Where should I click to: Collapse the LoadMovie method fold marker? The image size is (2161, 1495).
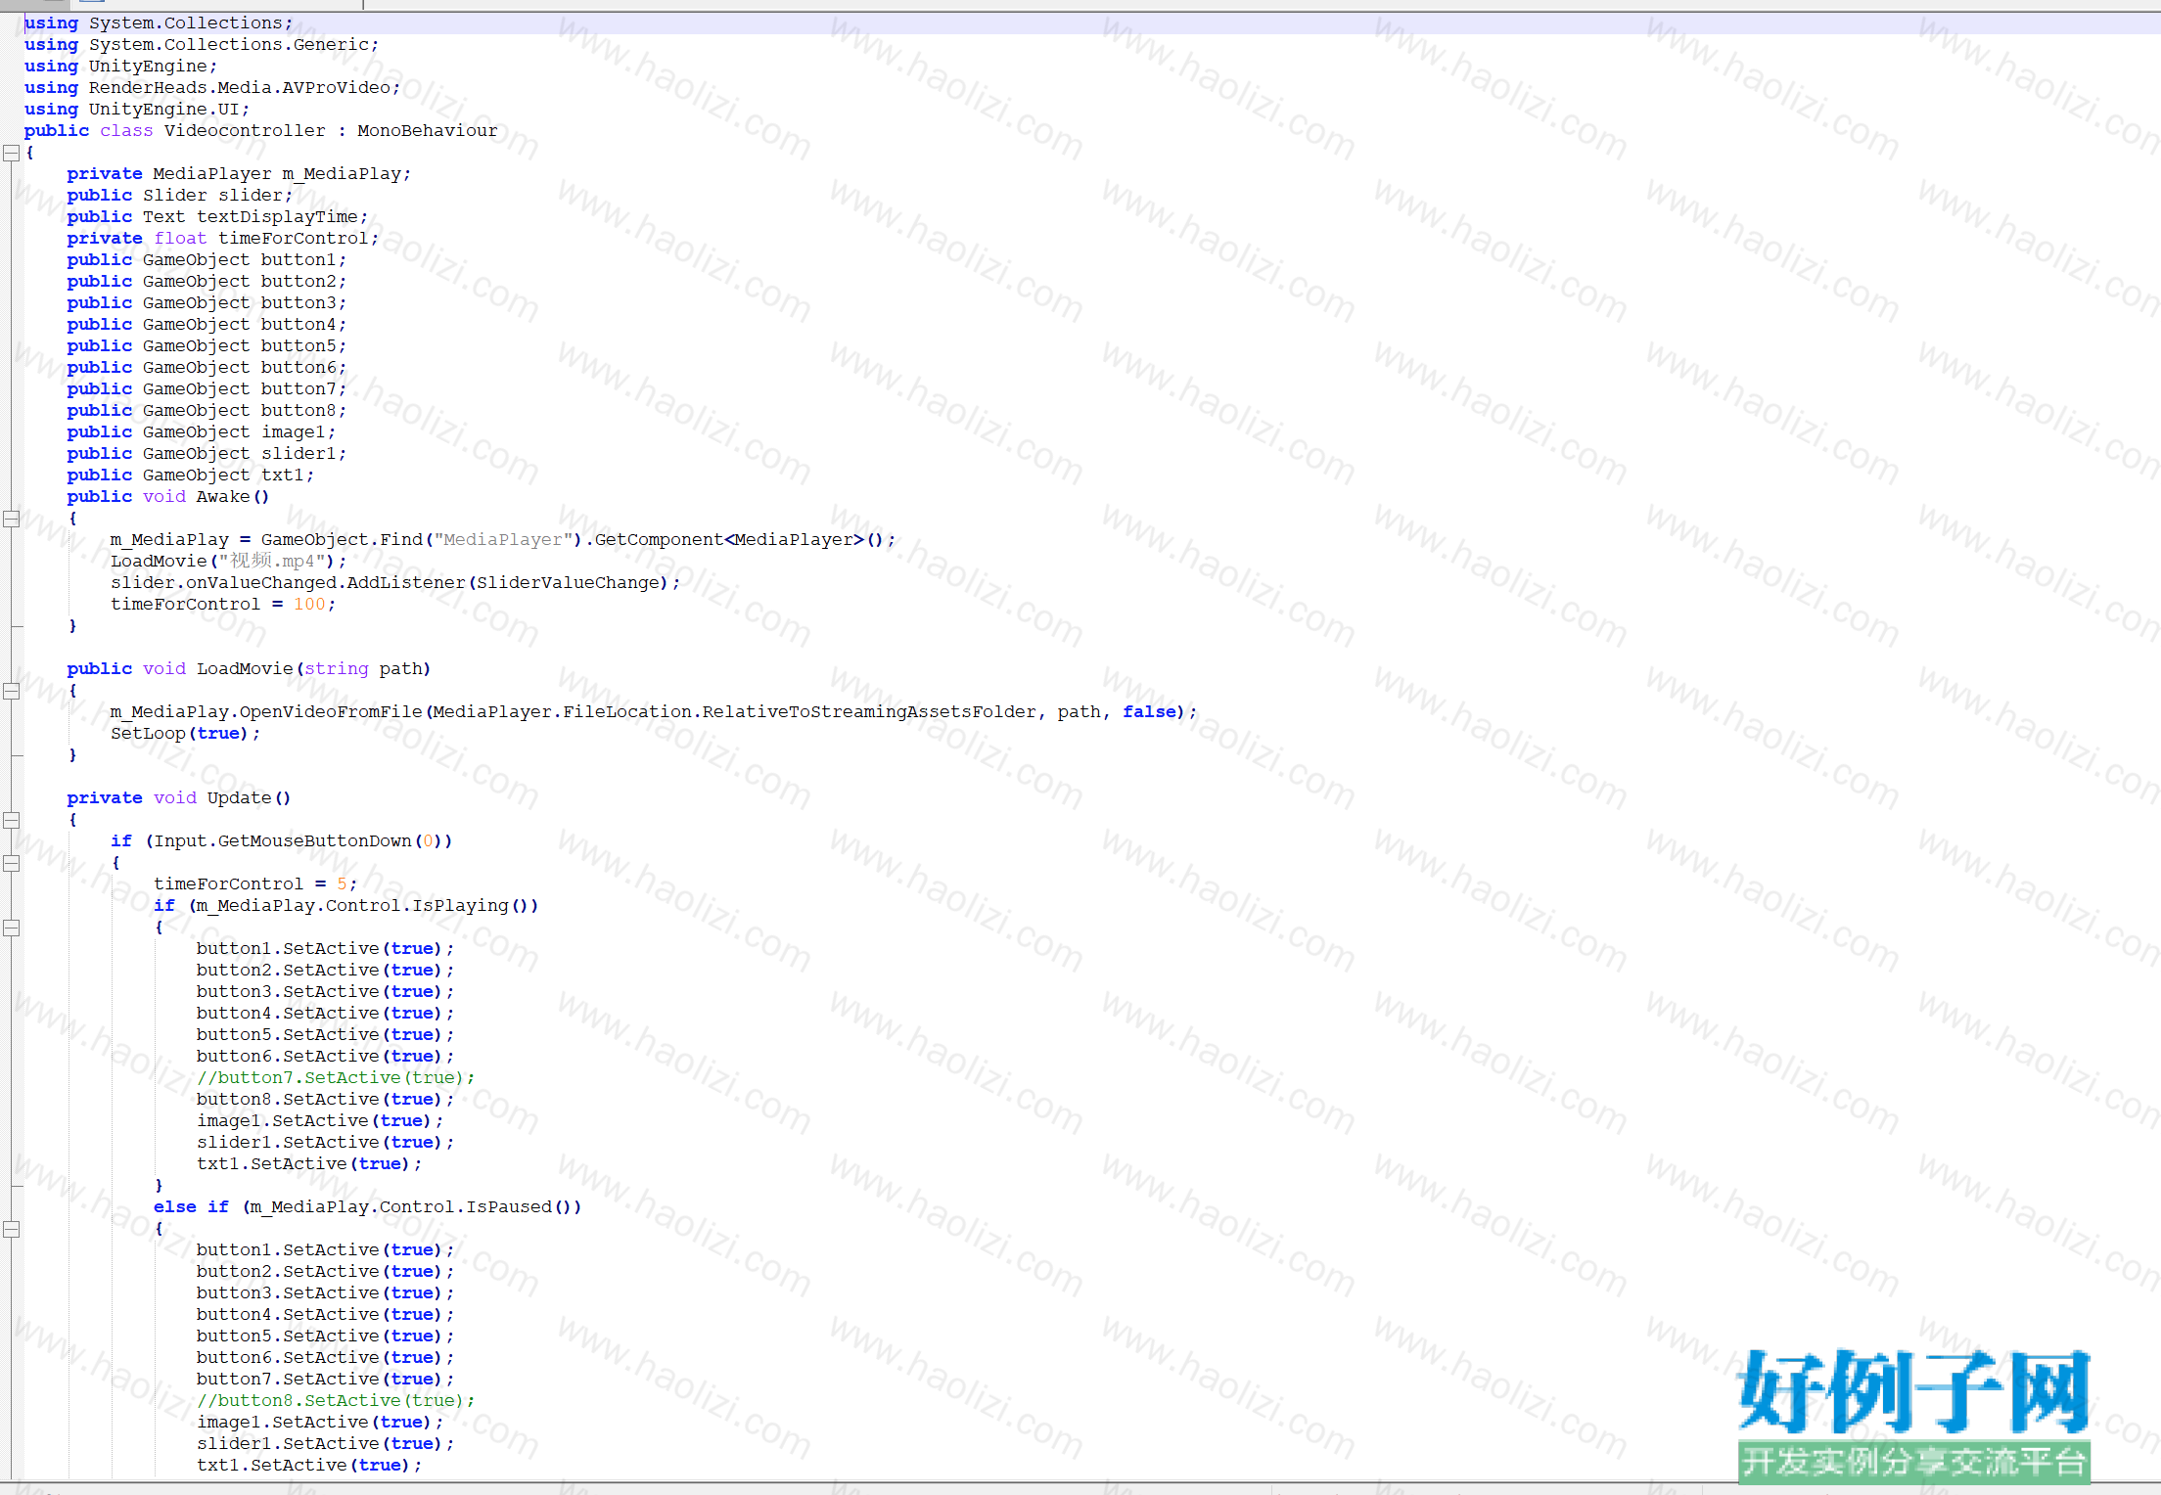coord(12,691)
